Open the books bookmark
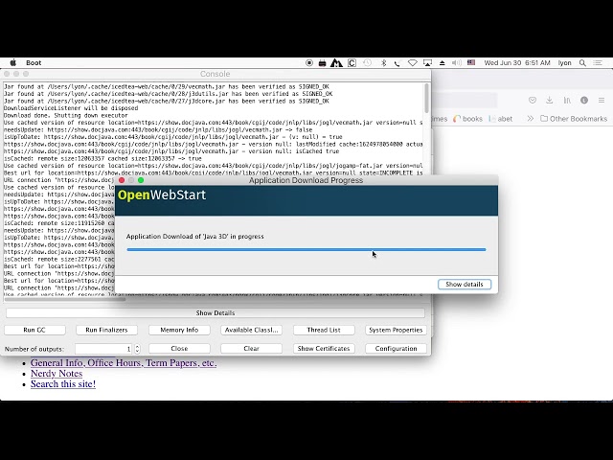This screenshot has width=613, height=460. [467, 119]
